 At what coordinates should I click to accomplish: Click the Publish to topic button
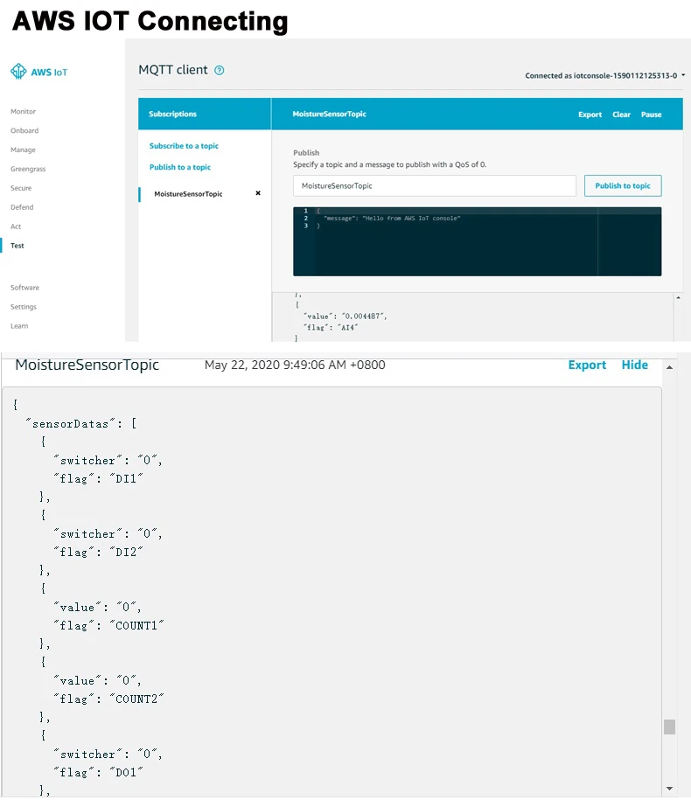(623, 185)
